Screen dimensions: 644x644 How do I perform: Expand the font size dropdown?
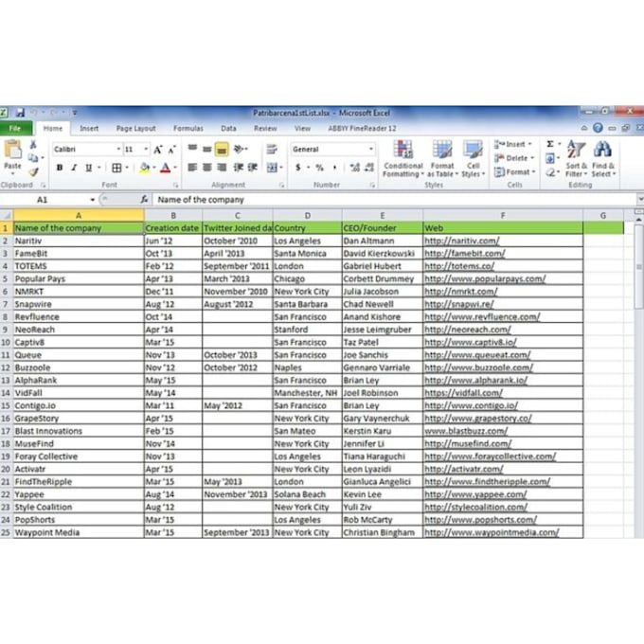(146, 149)
